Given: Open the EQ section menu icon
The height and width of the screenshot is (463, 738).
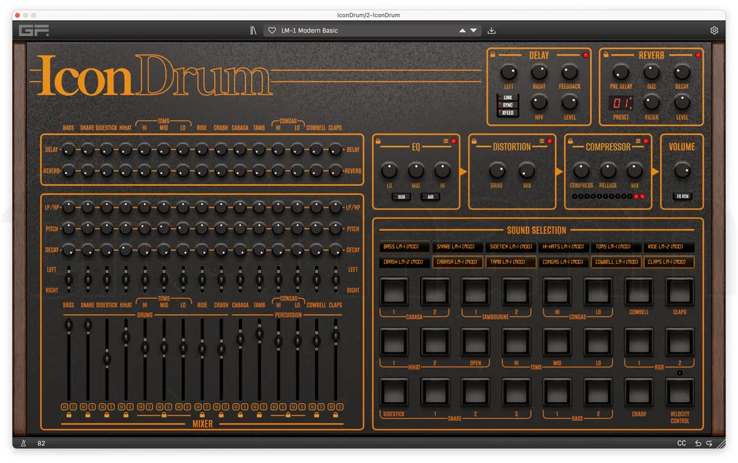Looking at the screenshot, I should coord(446,141).
